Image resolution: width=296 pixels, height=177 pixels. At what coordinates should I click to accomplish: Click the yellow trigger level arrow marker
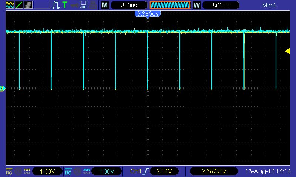(287, 51)
